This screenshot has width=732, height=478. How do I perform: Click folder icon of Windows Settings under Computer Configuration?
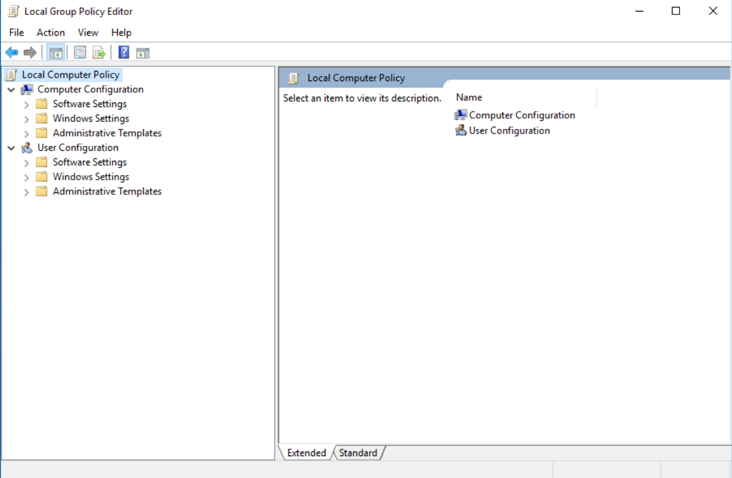pyautogui.click(x=42, y=118)
